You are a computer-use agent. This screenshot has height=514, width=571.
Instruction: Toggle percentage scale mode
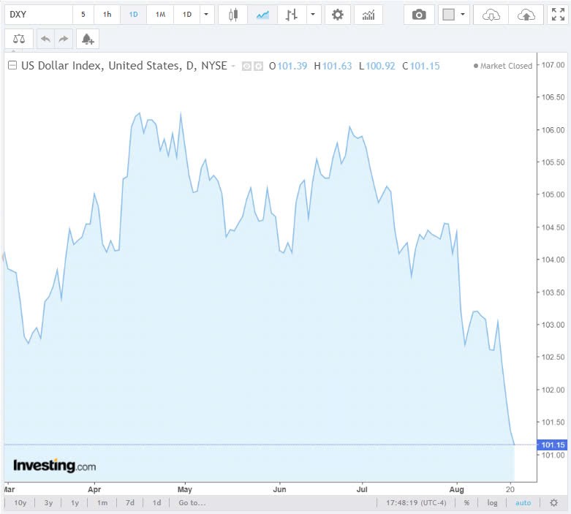466,503
